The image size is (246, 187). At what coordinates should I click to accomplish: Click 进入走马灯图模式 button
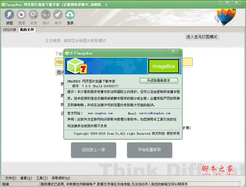(x=202, y=37)
